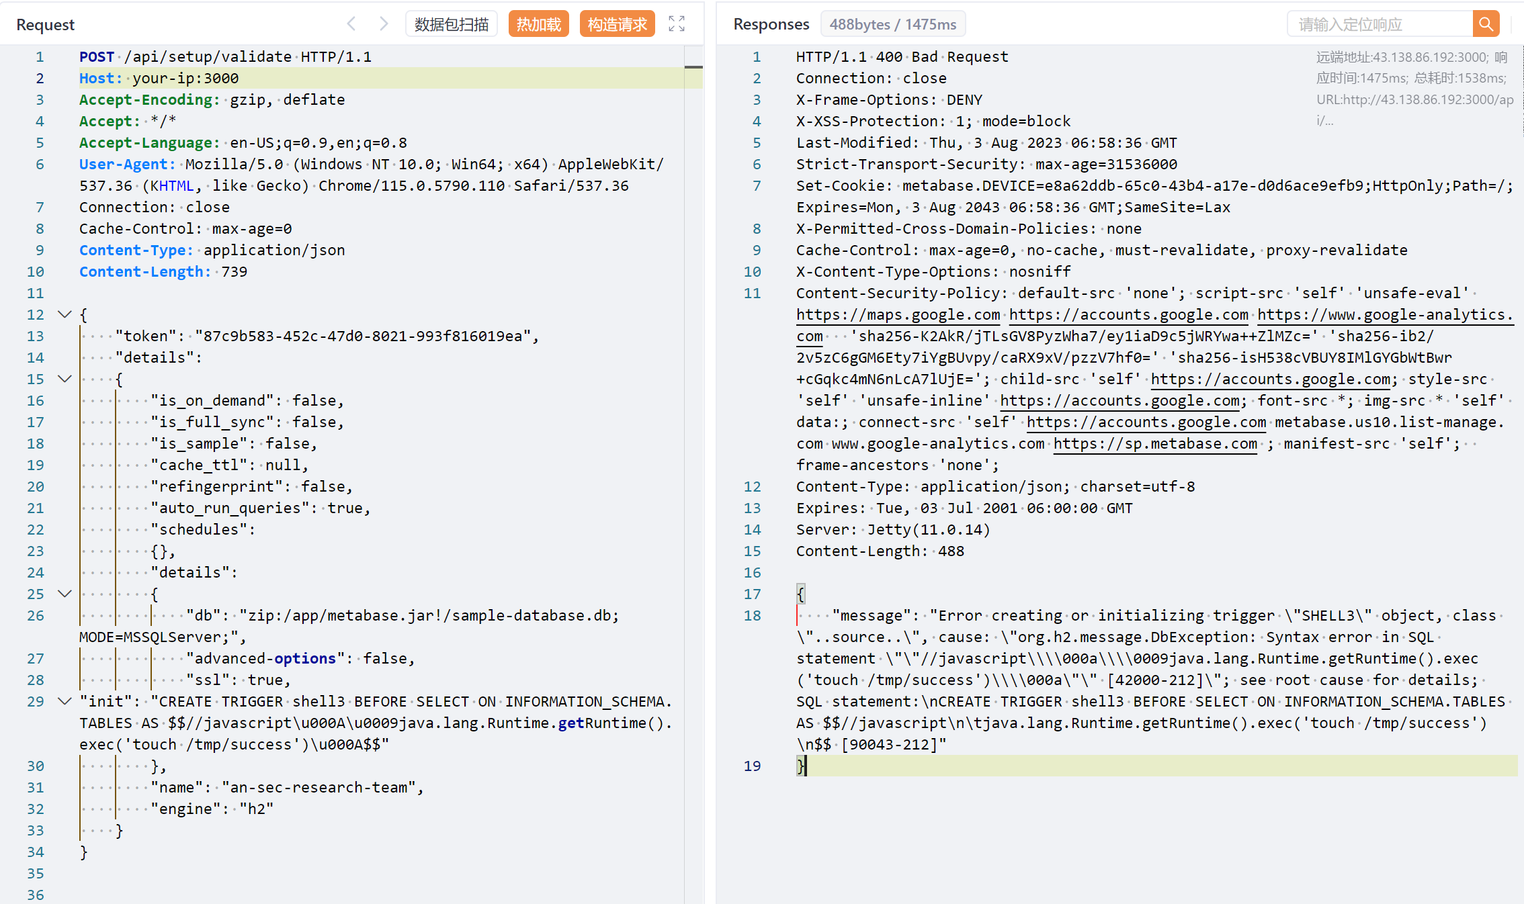Collapse the details object at line 15
This screenshot has height=904, width=1524.
pos(65,379)
